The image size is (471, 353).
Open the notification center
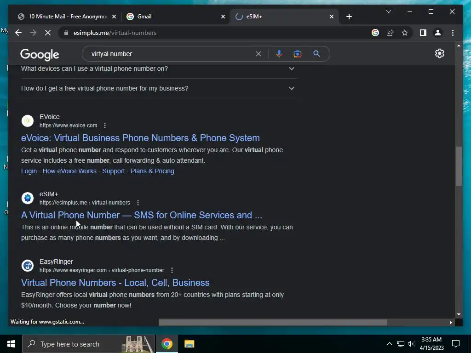click(456, 344)
